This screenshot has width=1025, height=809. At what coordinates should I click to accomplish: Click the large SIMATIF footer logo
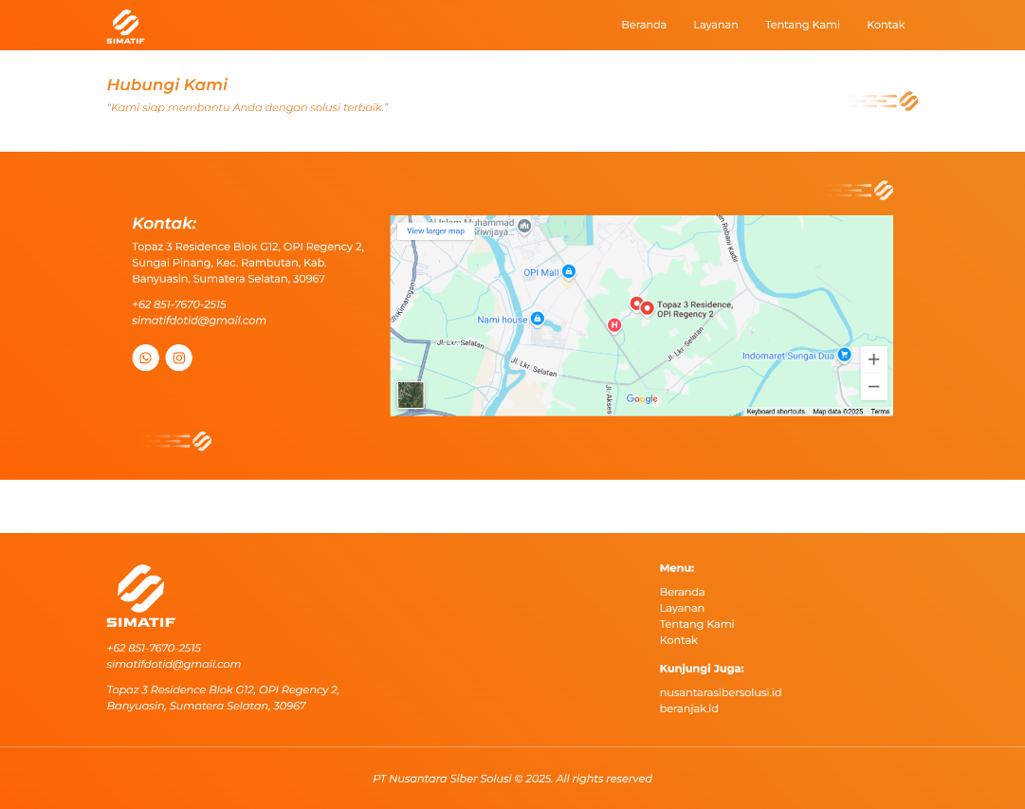coord(140,596)
